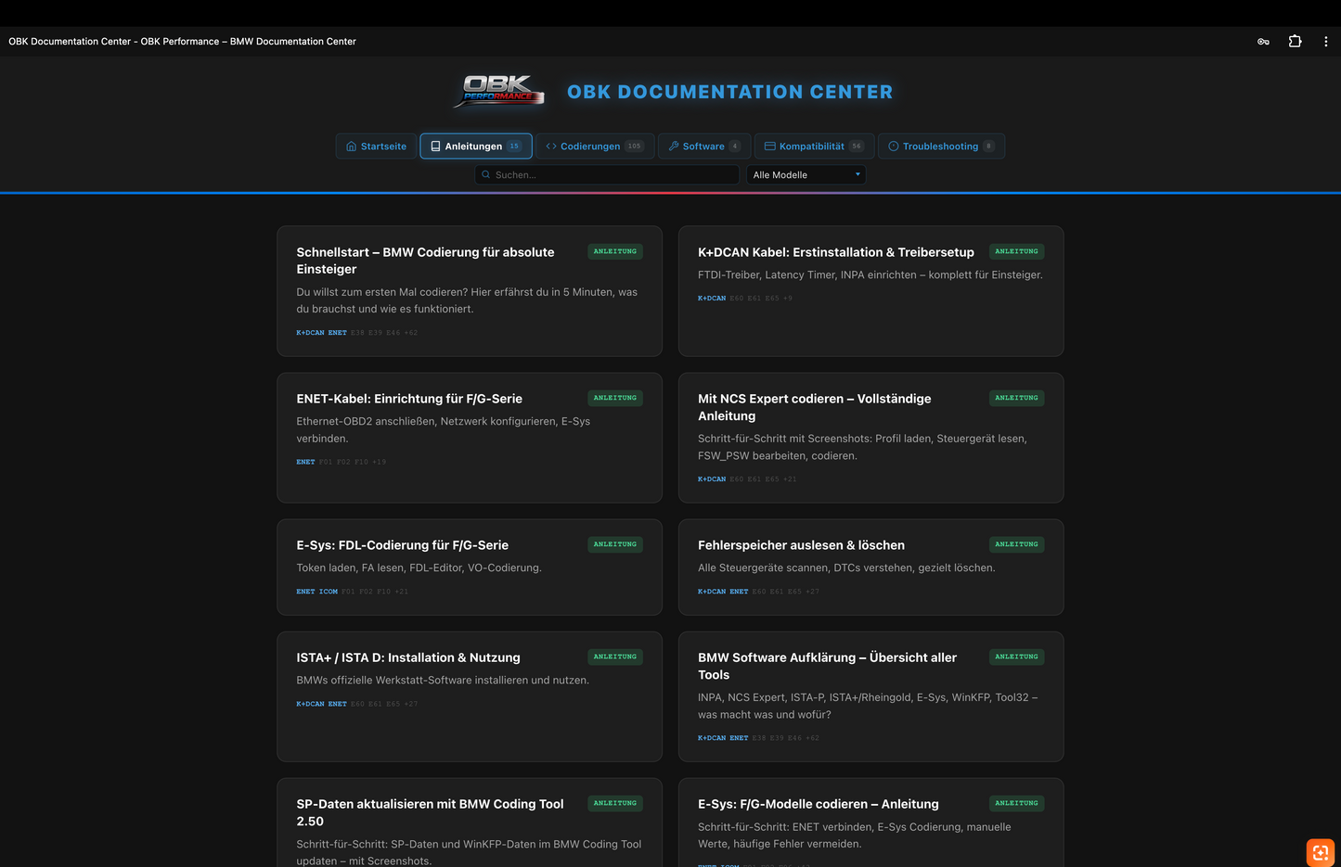
Task: Click the +62 models tag on Schnellstart card
Action: point(411,333)
